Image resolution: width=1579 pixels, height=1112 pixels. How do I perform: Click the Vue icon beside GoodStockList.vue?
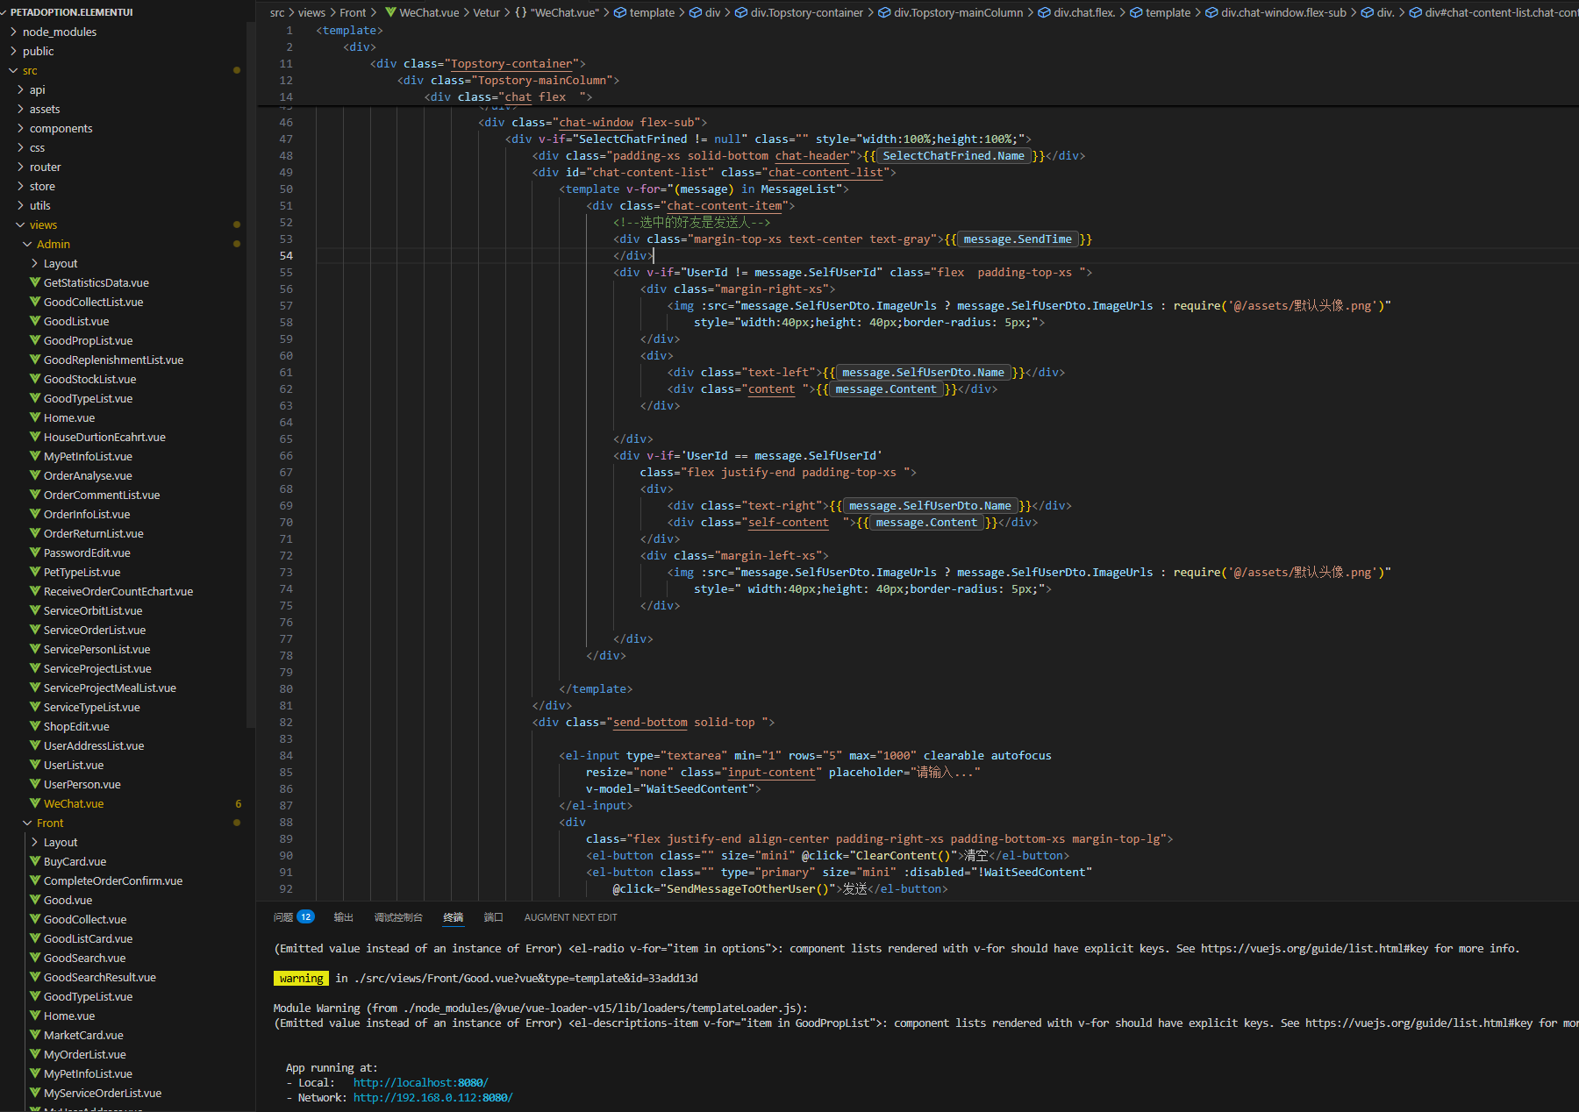[x=35, y=379]
